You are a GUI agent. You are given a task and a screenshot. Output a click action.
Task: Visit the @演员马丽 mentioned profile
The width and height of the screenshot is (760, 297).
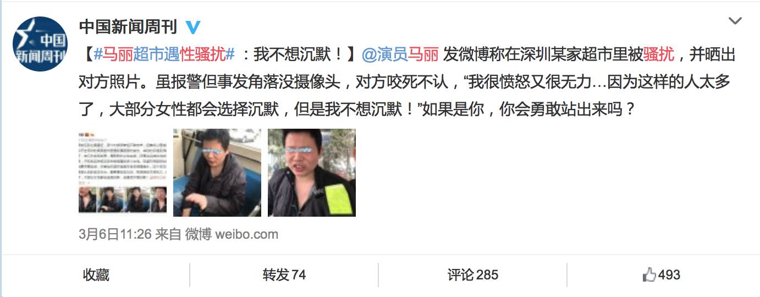coord(400,54)
